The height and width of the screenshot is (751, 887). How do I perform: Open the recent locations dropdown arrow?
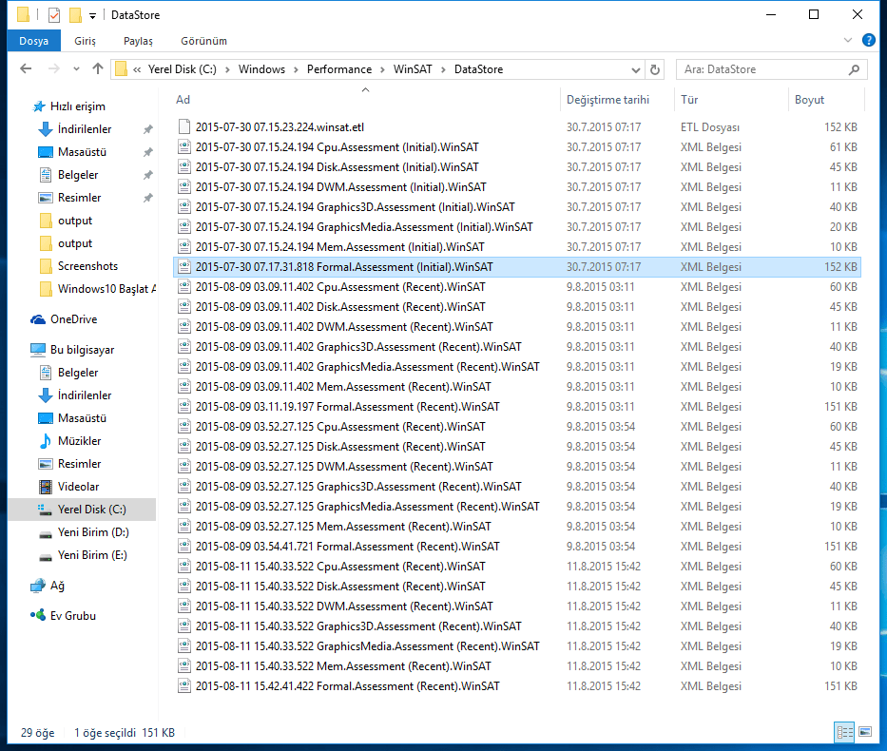tap(77, 69)
